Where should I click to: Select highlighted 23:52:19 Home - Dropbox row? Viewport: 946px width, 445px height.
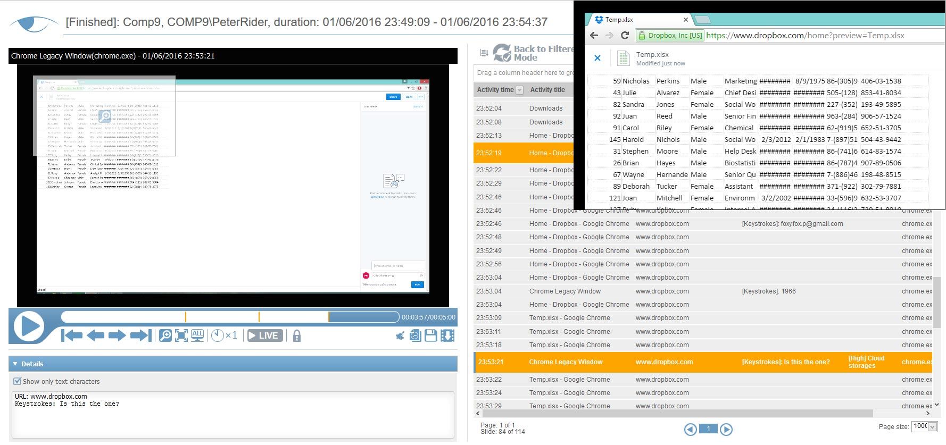click(524, 153)
